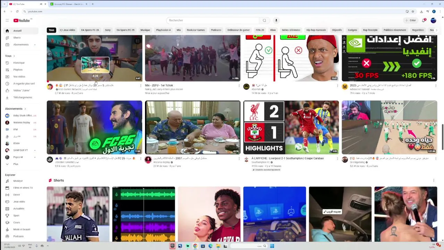Open À regarder plus tard
Viewport: 444px width, 250px height.
24,84
